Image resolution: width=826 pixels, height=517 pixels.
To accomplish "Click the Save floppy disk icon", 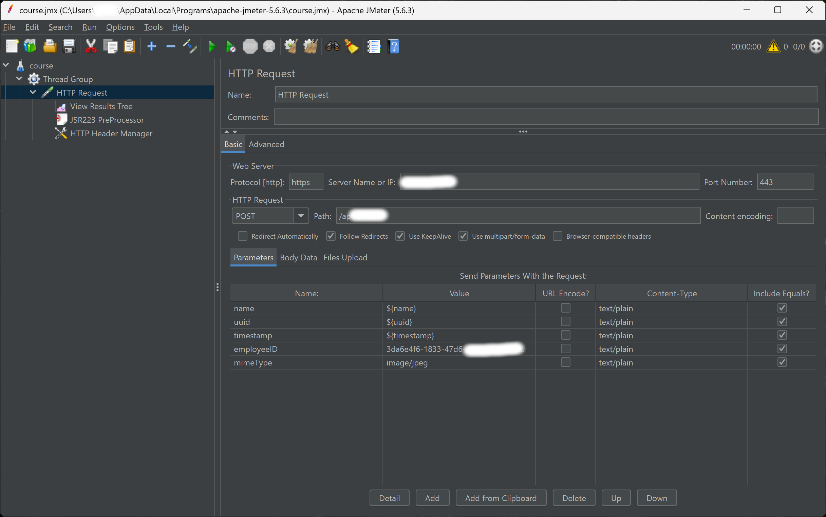I will (x=69, y=46).
